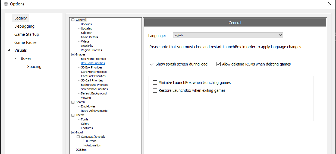
Task: Collapse the Gamepad/Joystick tree node
Action: (78, 137)
